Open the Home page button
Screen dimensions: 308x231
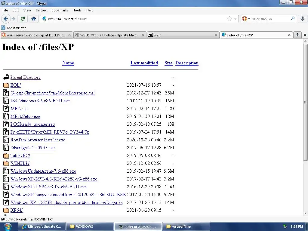pos(34,19)
